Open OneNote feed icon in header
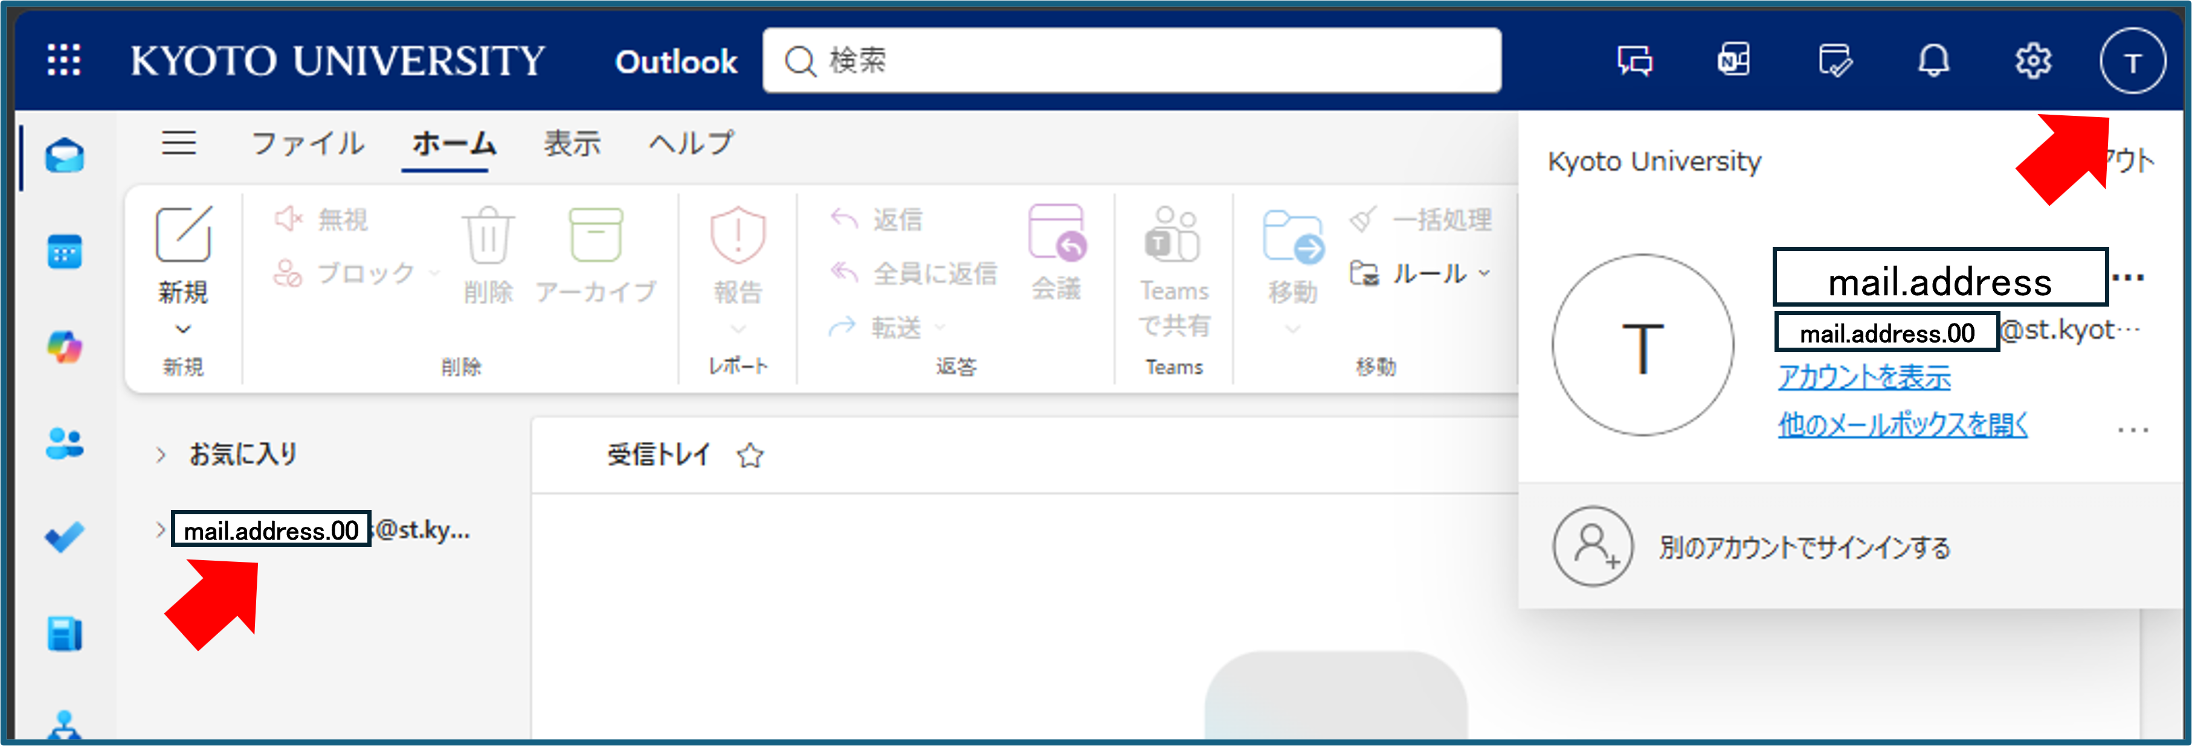This screenshot has height=746, width=2192. pos(1733,61)
